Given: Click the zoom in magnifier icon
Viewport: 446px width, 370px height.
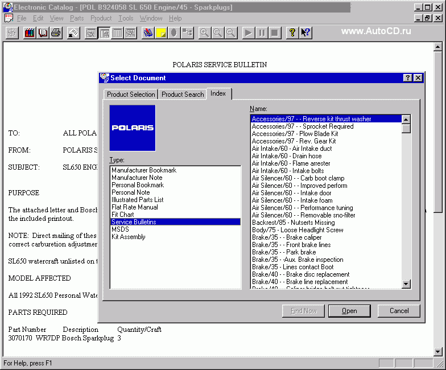Looking at the screenshot, I should point(204,33).
